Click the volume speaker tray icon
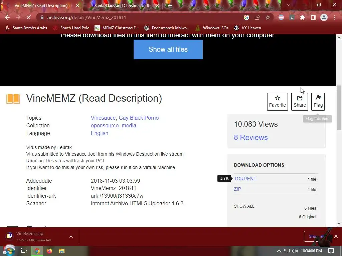 coord(295,251)
